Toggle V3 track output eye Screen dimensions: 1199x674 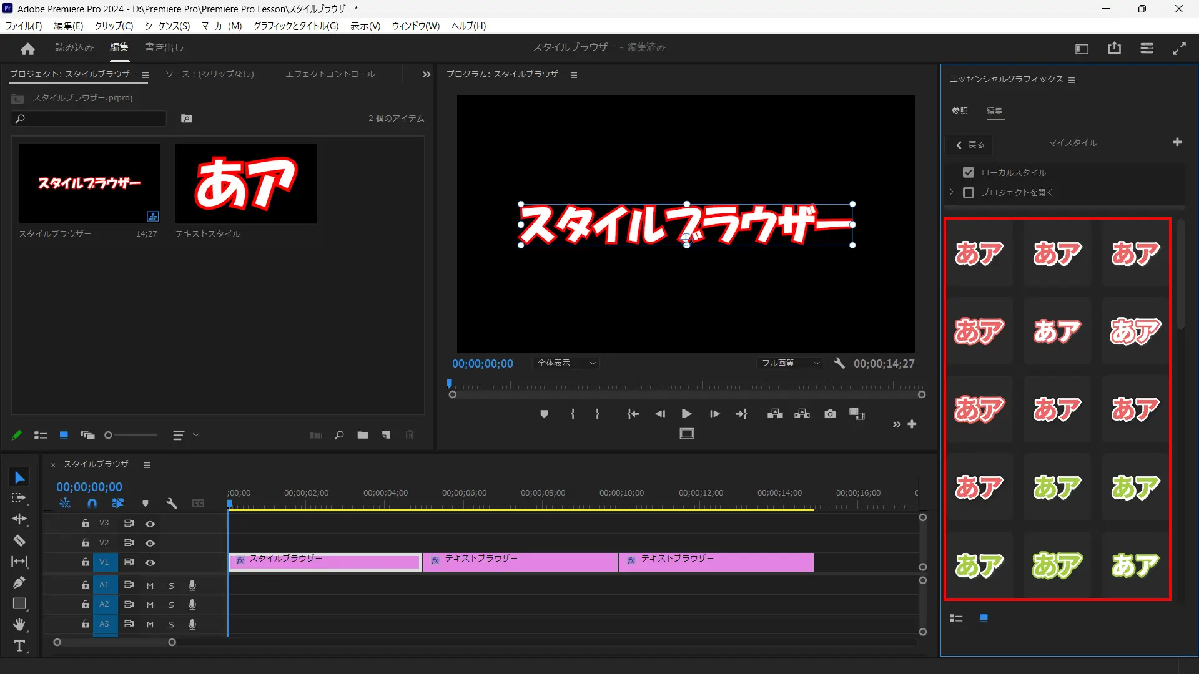(150, 524)
